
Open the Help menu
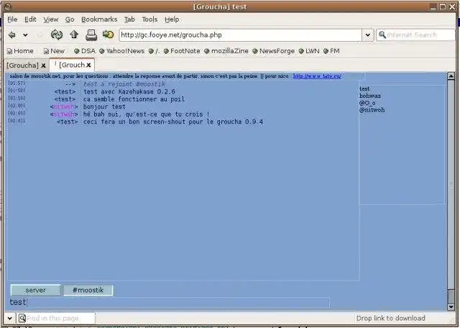(172, 19)
